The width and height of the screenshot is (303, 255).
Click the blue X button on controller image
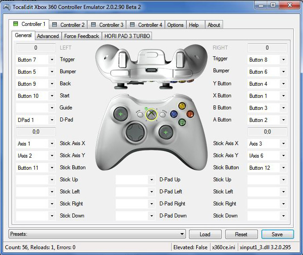174,114
